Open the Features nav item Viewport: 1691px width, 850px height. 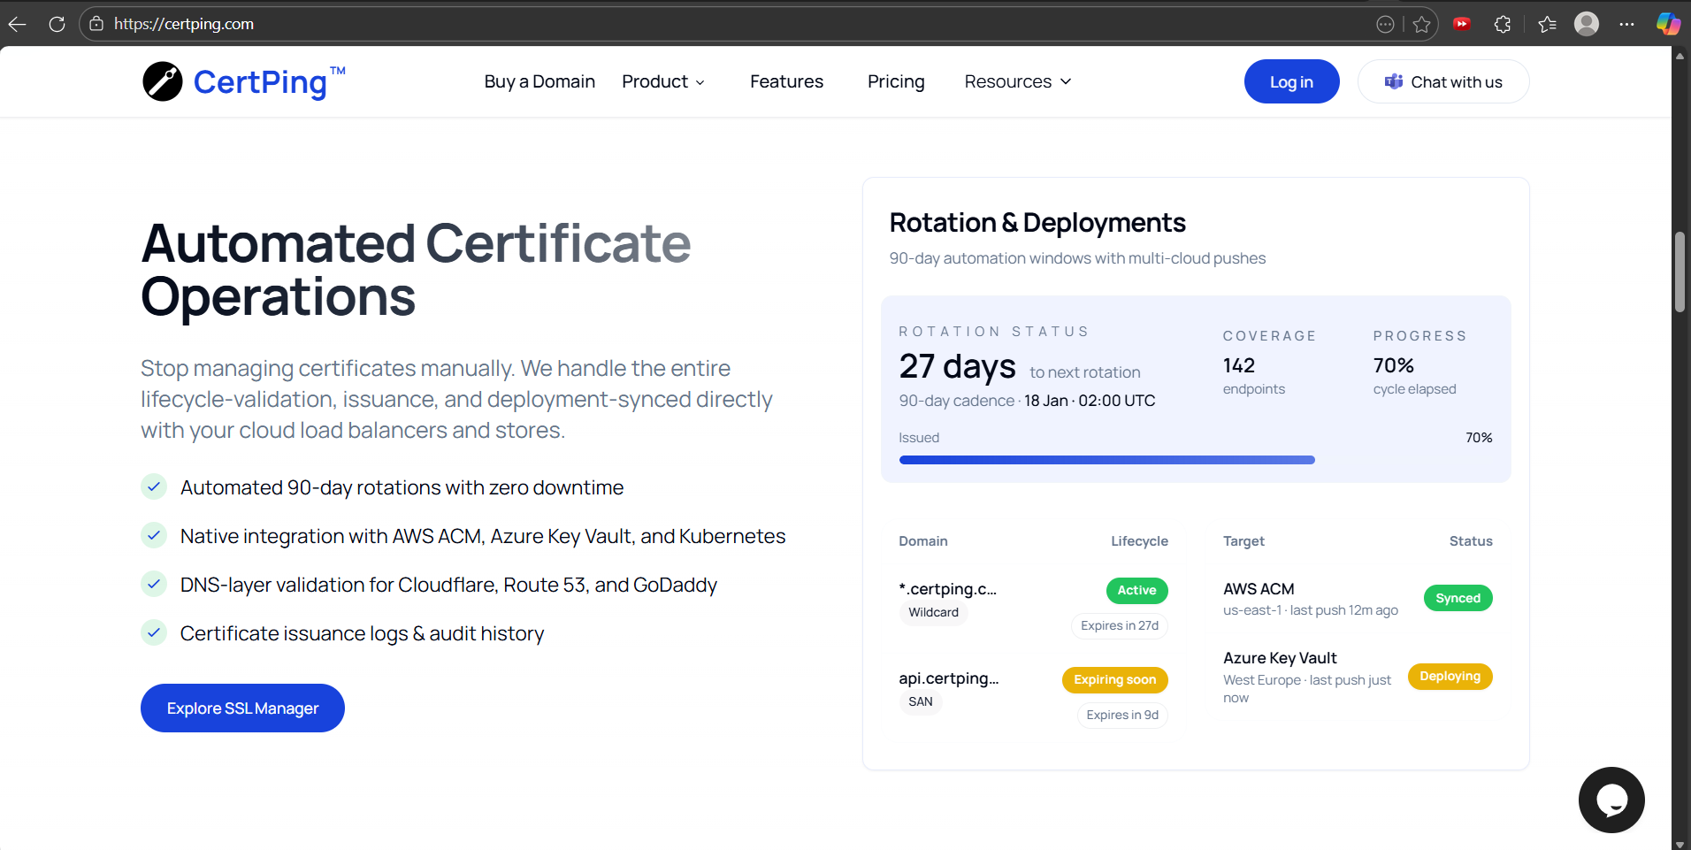786,81
